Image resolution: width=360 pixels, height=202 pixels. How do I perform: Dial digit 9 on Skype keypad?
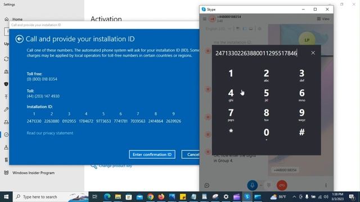coord(301,114)
